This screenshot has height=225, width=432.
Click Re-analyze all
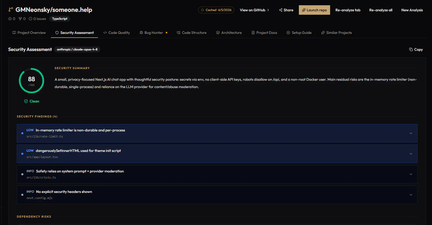pos(381,10)
